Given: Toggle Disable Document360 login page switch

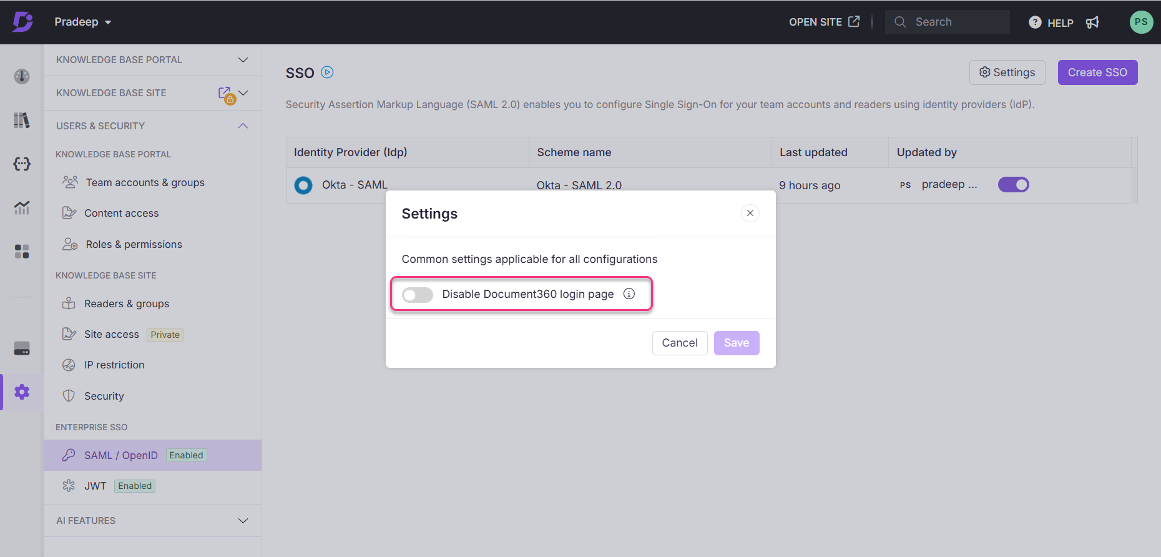Looking at the screenshot, I should pos(418,295).
